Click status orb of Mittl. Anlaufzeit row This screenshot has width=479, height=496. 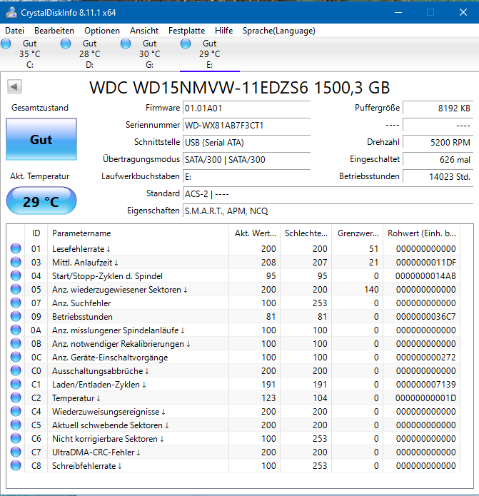coord(16,262)
